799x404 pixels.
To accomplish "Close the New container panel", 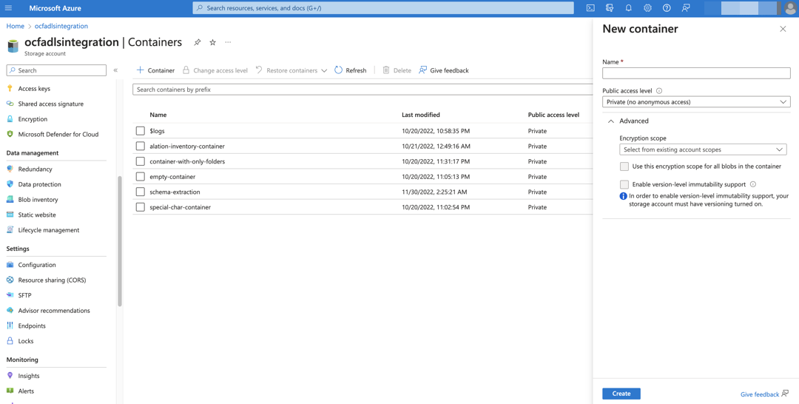I will coord(783,29).
